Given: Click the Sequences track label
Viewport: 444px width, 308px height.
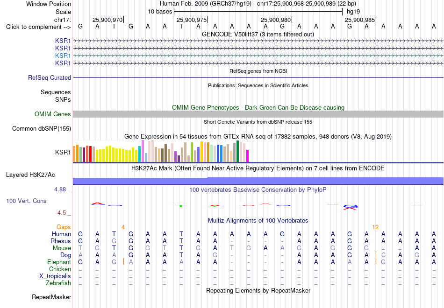Looking at the screenshot, I should tap(56, 92).
